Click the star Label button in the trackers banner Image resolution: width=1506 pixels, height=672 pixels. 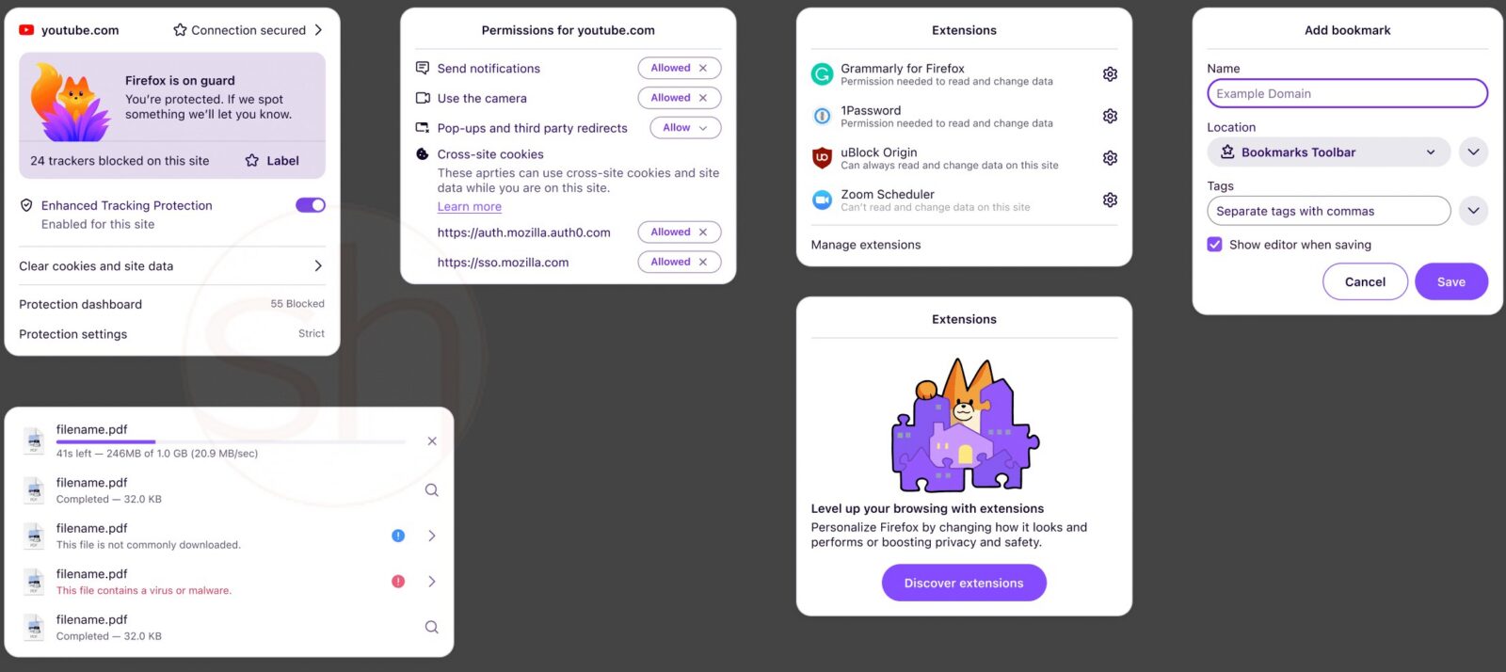point(272,161)
